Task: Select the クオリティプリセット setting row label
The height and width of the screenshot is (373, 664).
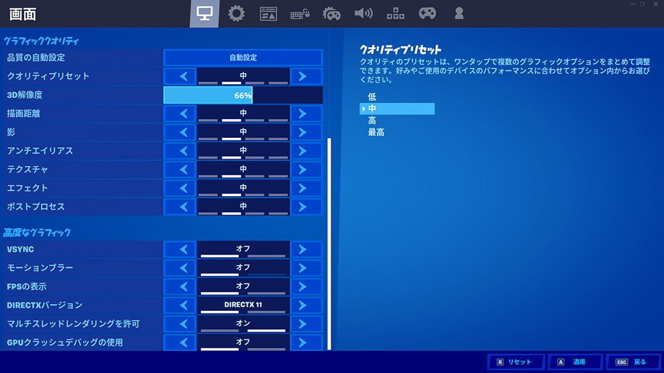Action: point(48,76)
